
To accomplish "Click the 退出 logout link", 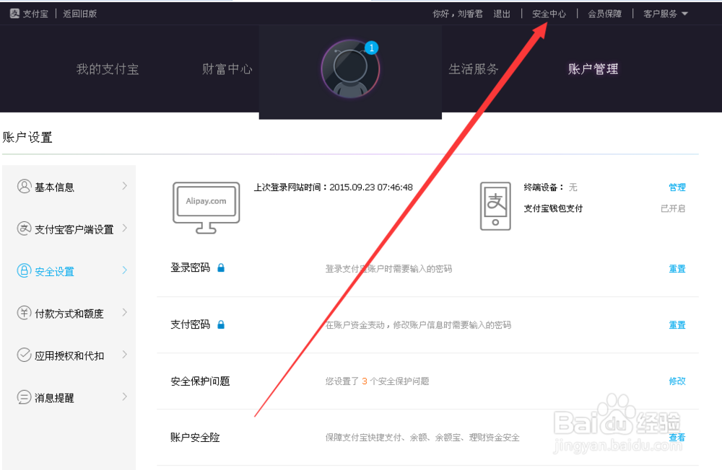I will pyautogui.click(x=502, y=14).
